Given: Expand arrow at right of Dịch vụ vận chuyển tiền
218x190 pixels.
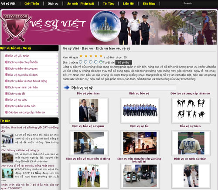Looking at the screenshot, I should 57,62.
